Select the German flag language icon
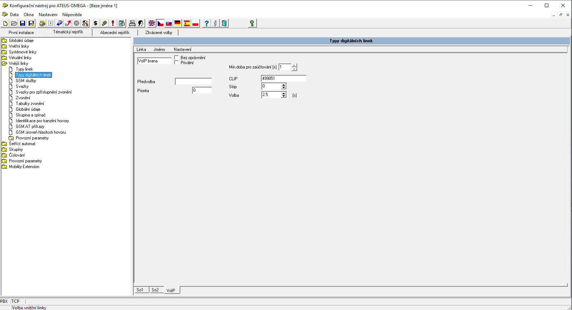 [x=178, y=23]
